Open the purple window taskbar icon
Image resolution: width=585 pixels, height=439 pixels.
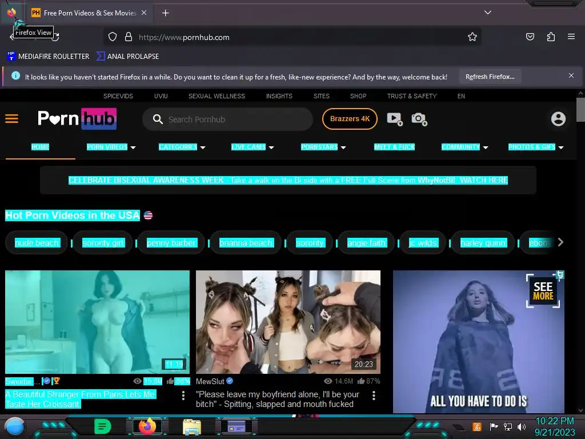pos(236,426)
